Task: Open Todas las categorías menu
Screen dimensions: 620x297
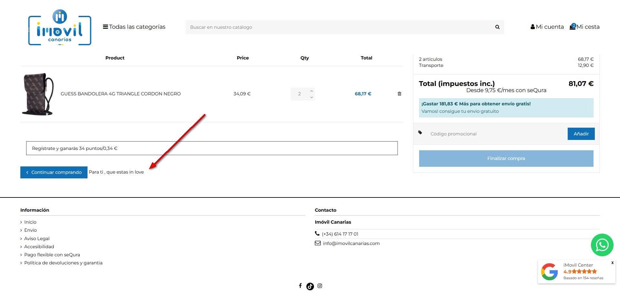Action: (134, 27)
